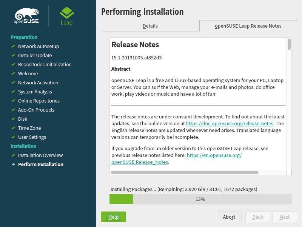The height and width of the screenshot is (227, 302).
Task: Select the Add-On Products step
Action: pyautogui.click(x=36, y=110)
